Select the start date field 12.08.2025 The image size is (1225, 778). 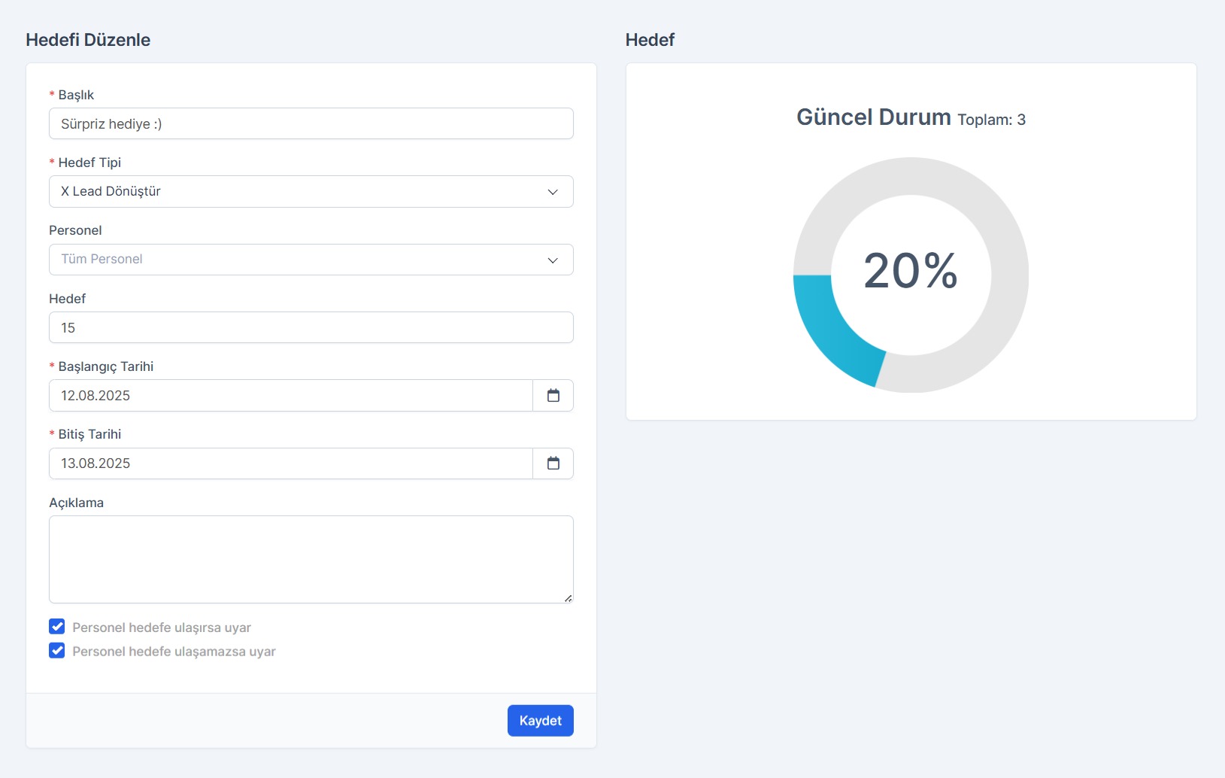(x=290, y=396)
